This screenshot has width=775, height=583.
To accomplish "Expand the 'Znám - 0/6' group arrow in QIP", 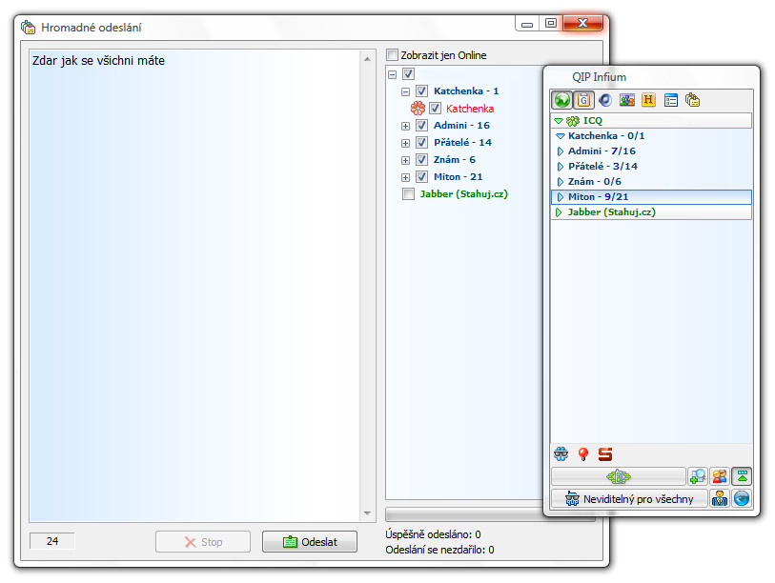I will coord(561,182).
